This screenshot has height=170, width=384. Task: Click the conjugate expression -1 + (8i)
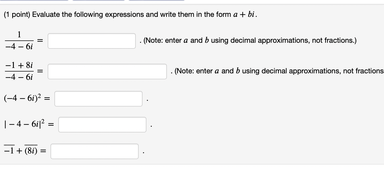pos(21,150)
